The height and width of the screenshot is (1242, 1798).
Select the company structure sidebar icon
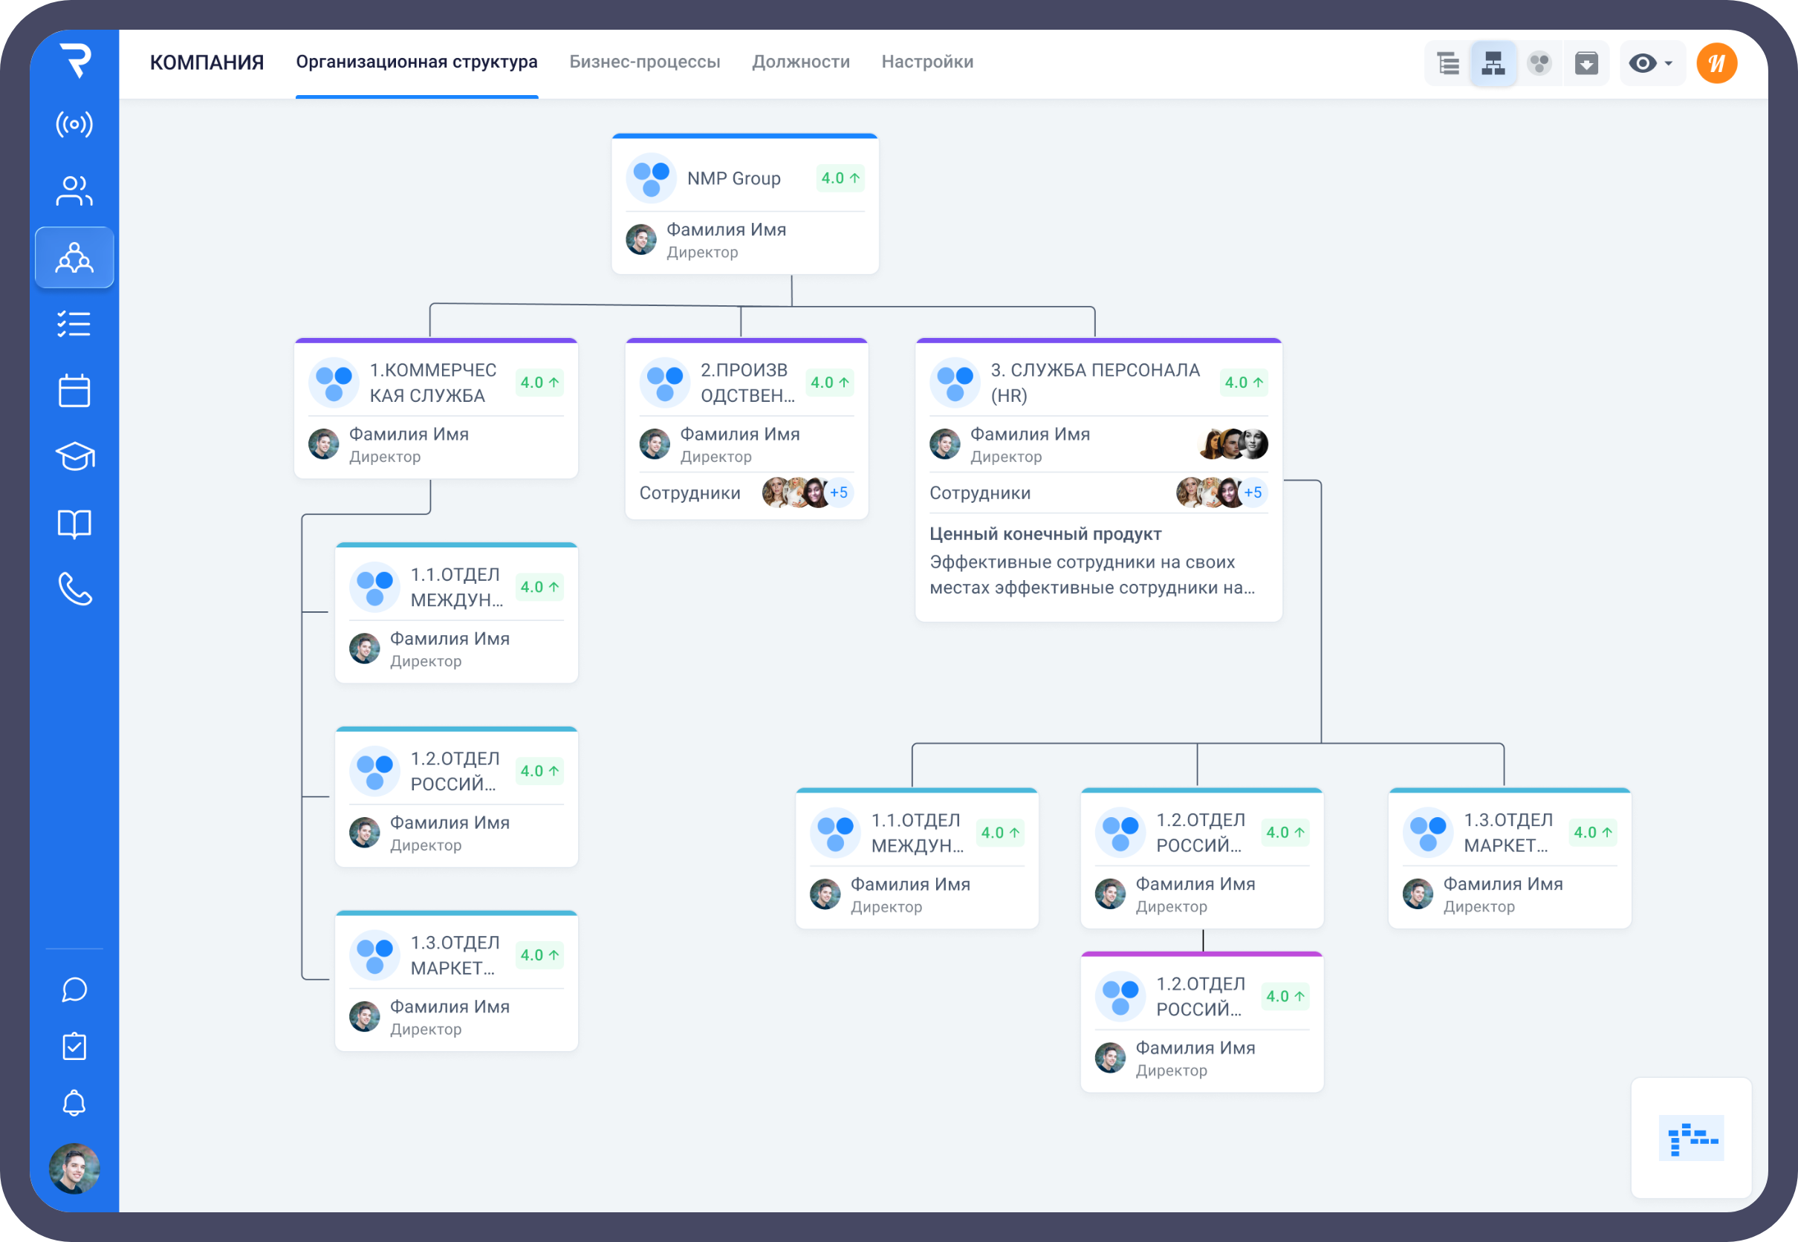(x=75, y=258)
